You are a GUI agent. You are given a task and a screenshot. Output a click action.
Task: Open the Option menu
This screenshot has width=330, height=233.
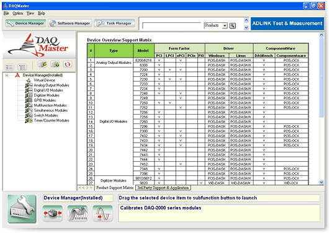tap(17, 13)
